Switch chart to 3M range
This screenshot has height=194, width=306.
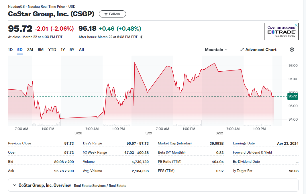pos(30,50)
